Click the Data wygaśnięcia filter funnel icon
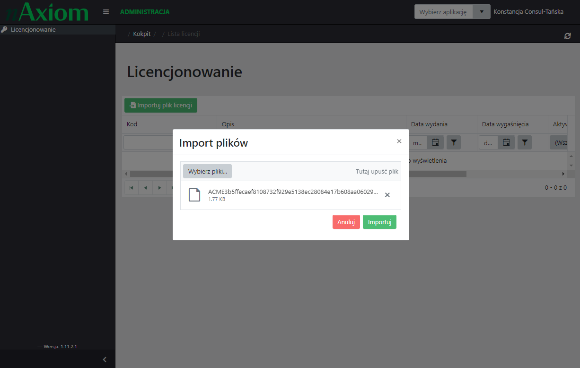 [x=524, y=142]
